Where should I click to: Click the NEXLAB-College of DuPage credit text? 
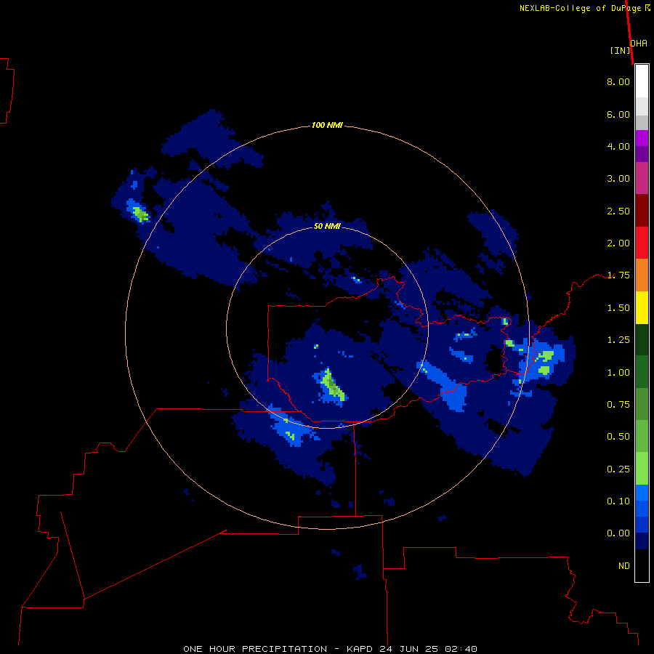tap(580, 8)
